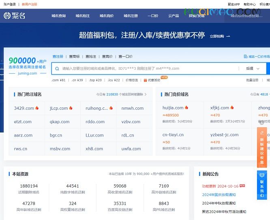The image size is (270, 220).
Task: Open the 价格总览 link
Action: point(132,80)
